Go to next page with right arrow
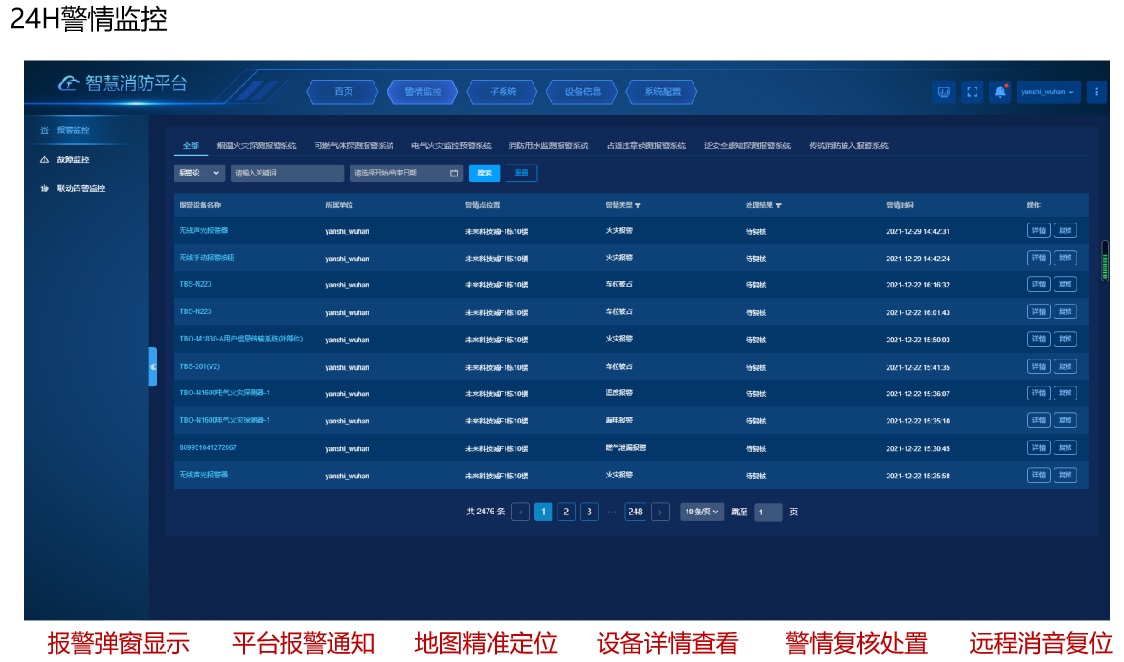Image resolution: width=1124 pixels, height=662 pixels. coord(660,512)
